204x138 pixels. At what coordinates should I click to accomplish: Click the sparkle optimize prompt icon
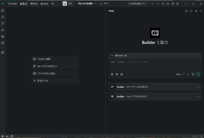[188, 74]
